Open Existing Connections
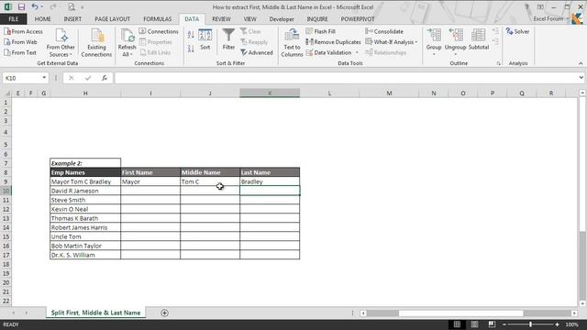Screen dimensions: 587x330 [x=96, y=43]
